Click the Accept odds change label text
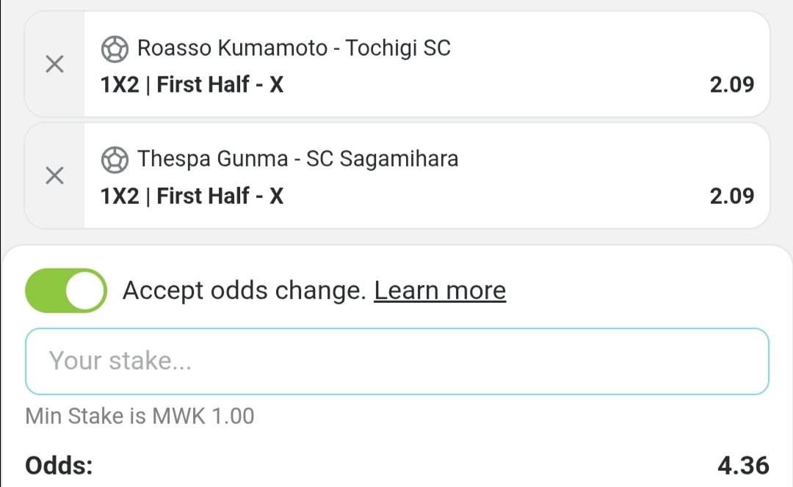The image size is (793, 487). 245,290
